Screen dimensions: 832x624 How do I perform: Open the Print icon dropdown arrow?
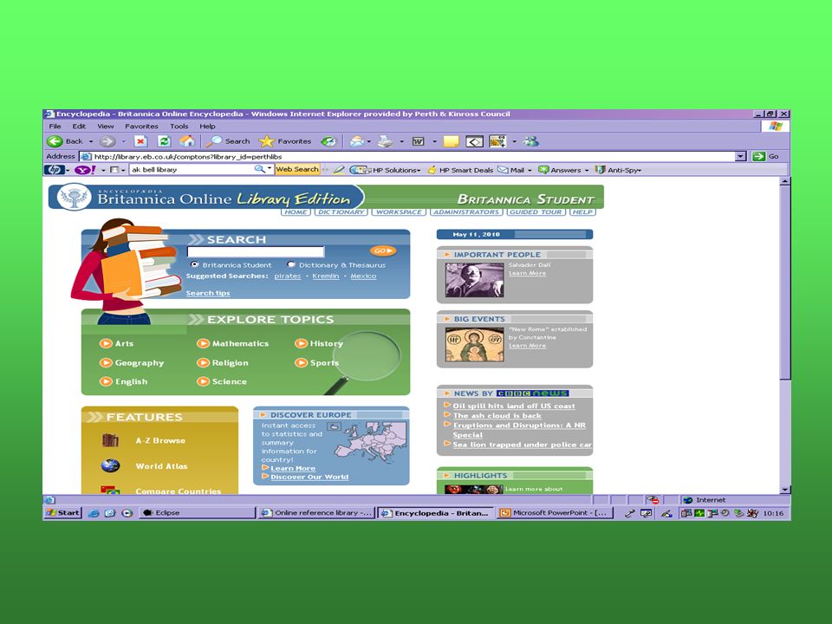tap(401, 141)
